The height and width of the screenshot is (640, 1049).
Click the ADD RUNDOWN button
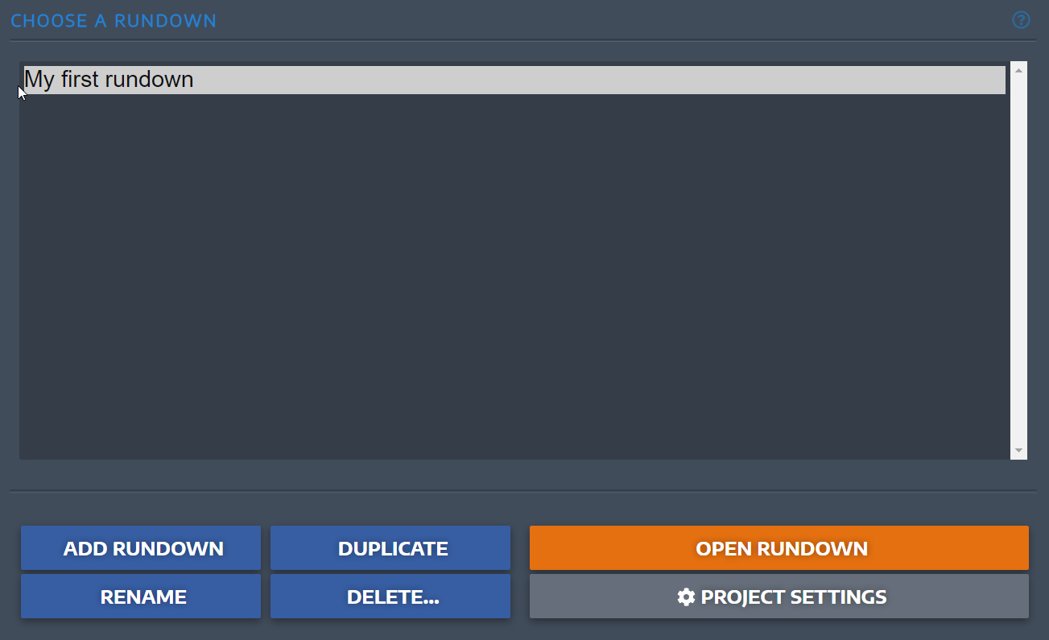[141, 547]
